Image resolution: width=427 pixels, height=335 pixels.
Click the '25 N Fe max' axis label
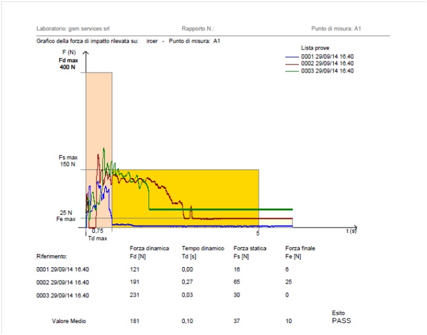(66, 216)
